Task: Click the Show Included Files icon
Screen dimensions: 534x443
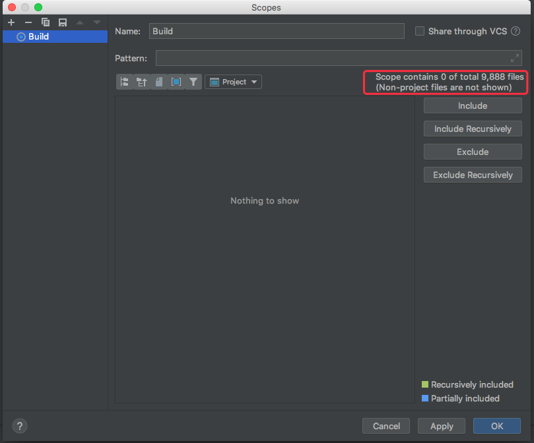Action: (175, 81)
